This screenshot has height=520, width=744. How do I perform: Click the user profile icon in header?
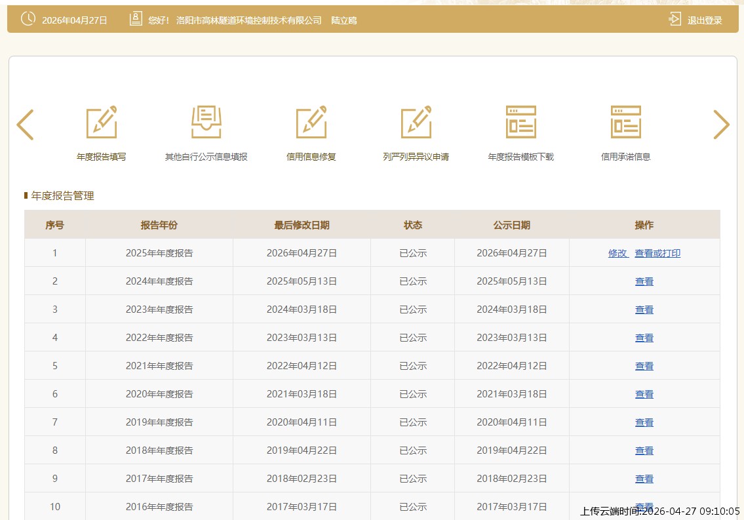tap(136, 20)
